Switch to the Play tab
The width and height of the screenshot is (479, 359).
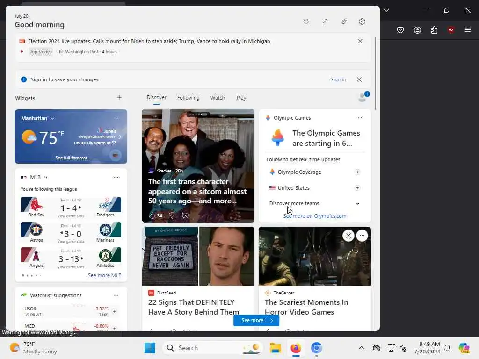(241, 98)
